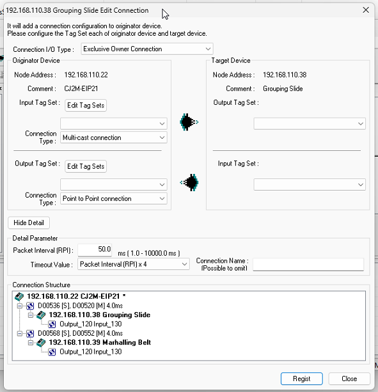Screen dimensions: 378x392
Task: Open Multi-cast connection type dropdown
Action: tap(114, 137)
